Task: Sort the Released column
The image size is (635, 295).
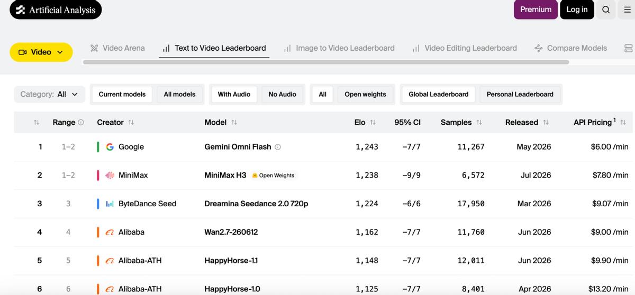Action: pyautogui.click(x=546, y=122)
